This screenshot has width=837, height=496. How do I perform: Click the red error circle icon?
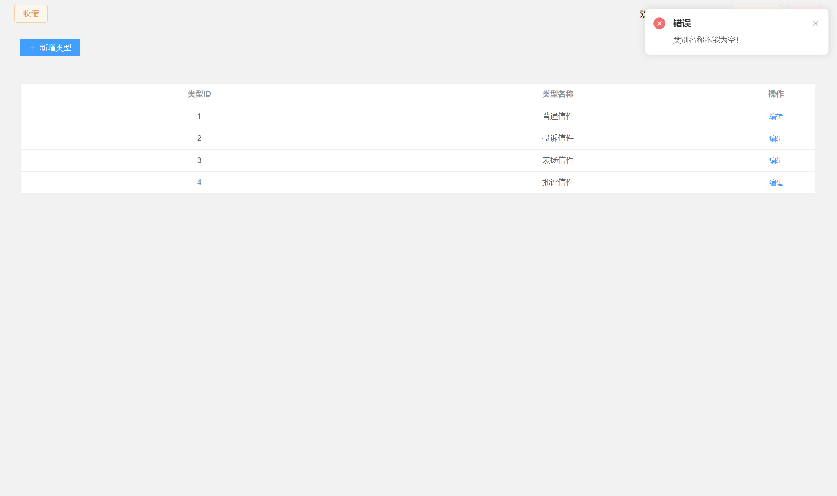click(x=659, y=23)
